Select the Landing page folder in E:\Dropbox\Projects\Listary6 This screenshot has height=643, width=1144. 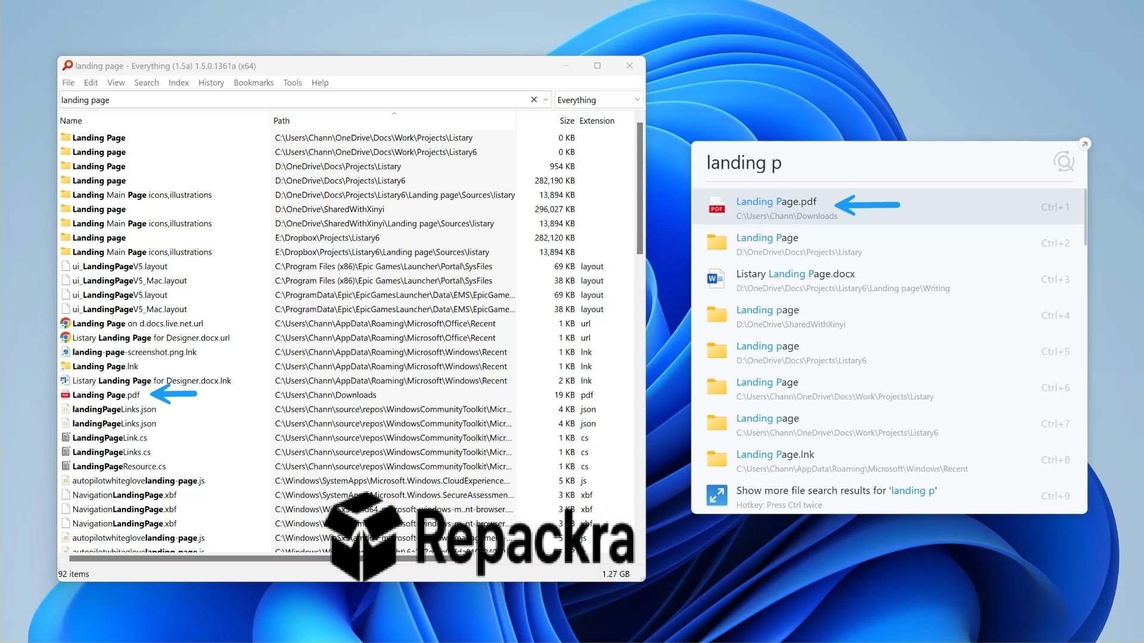(x=99, y=238)
